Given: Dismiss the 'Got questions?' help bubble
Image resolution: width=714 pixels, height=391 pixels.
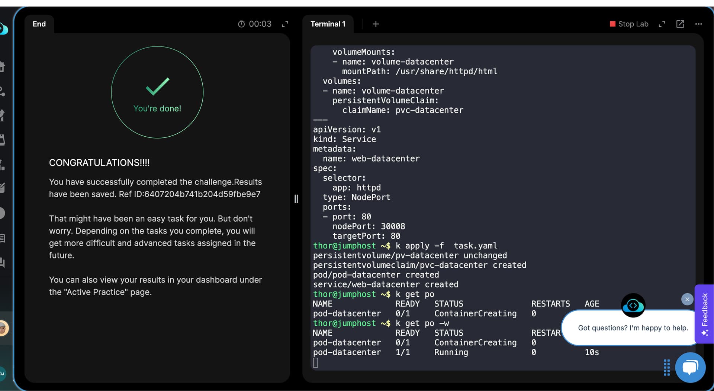Looking at the screenshot, I should pos(687,299).
